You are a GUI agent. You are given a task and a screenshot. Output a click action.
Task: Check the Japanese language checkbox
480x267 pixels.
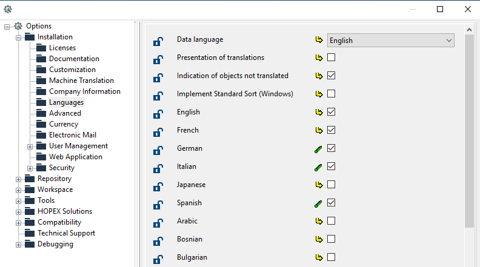click(x=332, y=185)
